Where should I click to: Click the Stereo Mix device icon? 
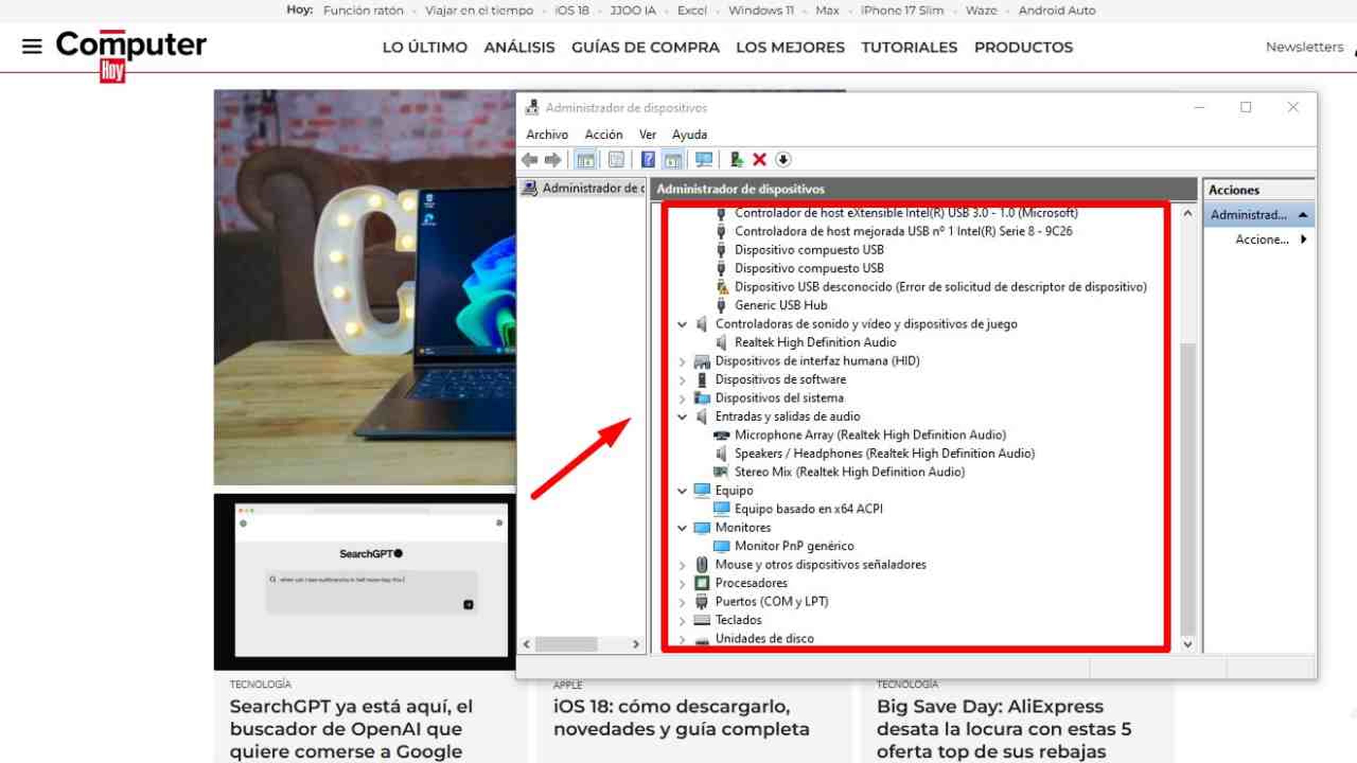click(x=721, y=472)
